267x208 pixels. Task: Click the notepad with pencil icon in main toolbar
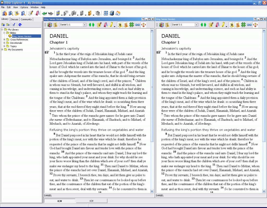tap(31, 13)
